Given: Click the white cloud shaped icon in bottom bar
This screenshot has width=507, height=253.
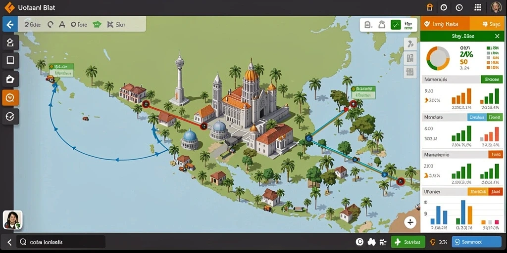Looking at the screenshot, I should [x=371, y=242].
